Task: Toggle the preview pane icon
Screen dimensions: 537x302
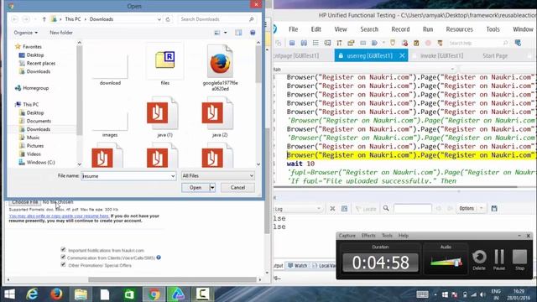Action: tap(238, 33)
